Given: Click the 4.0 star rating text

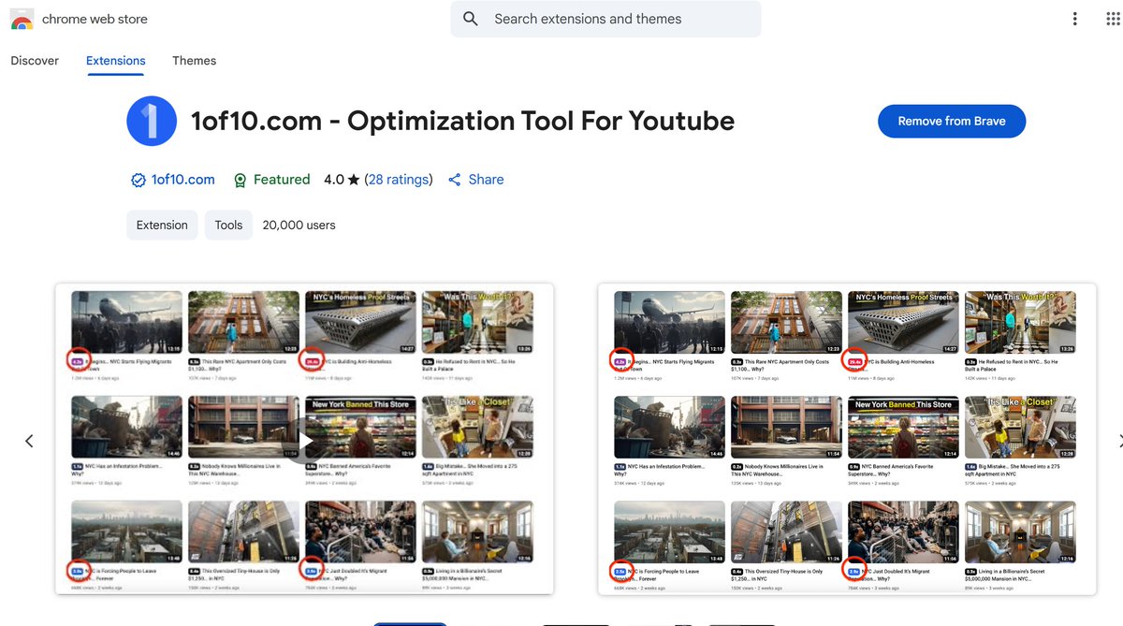Looking at the screenshot, I should (342, 180).
